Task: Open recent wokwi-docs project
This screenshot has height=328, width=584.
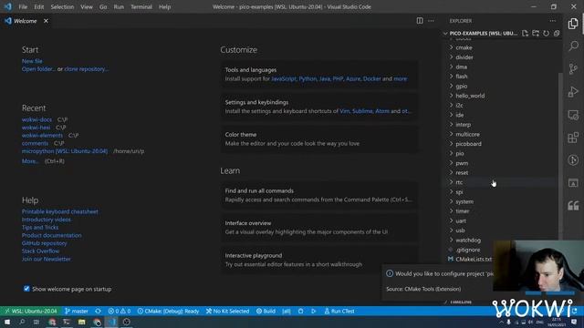Action: 36,119
